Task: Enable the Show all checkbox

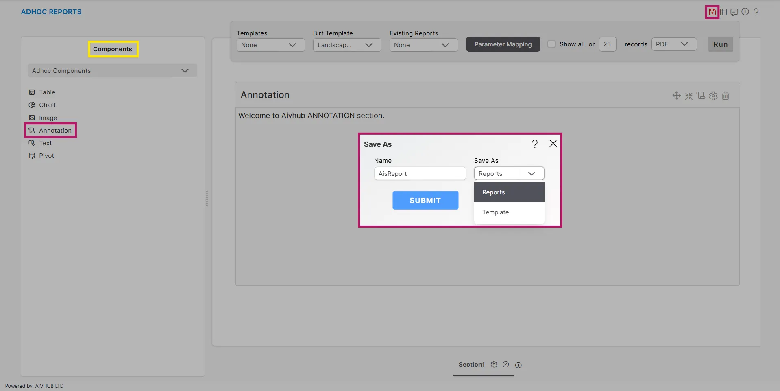Action: pyautogui.click(x=551, y=44)
